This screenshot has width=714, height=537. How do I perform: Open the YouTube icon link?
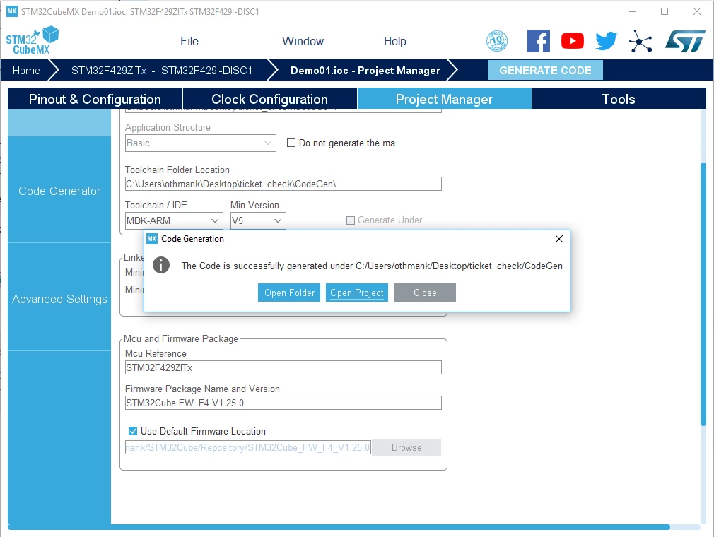(x=573, y=41)
